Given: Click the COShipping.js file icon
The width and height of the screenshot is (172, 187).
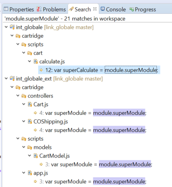Looking at the screenshot, I should [30, 121].
